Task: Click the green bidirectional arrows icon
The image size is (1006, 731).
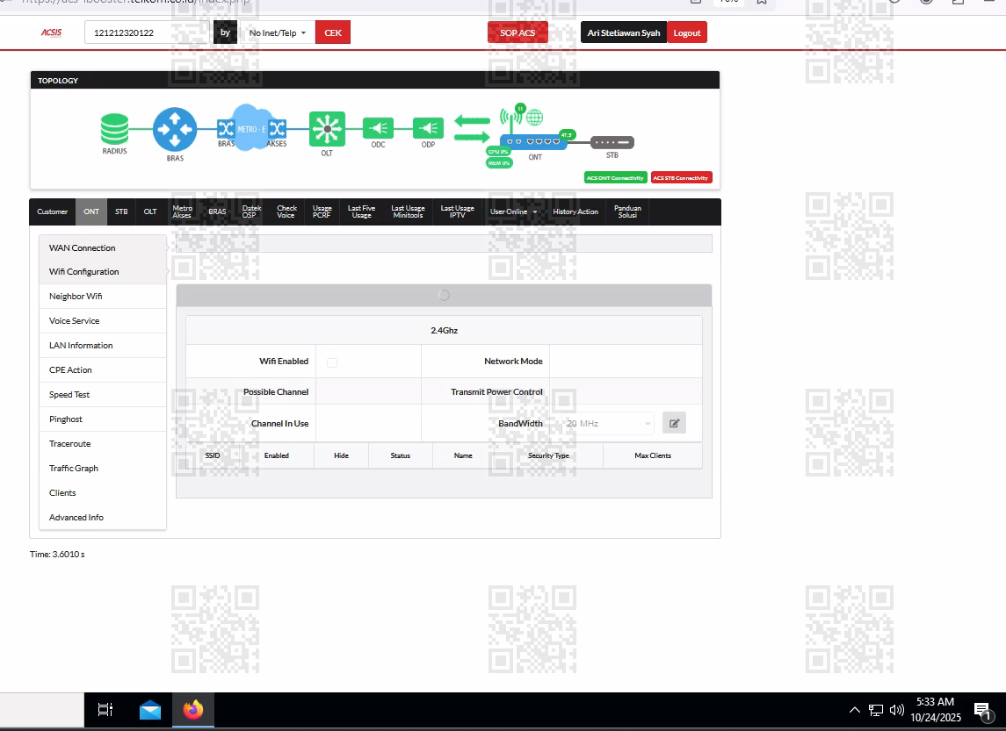Action: (x=472, y=129)
